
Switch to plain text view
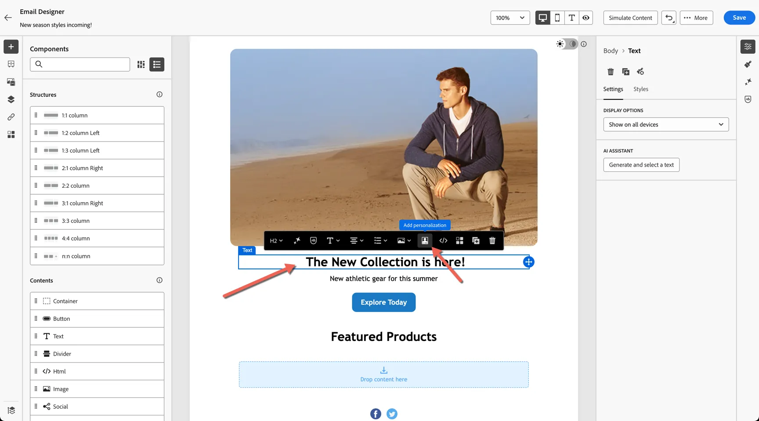pos(571,18)
